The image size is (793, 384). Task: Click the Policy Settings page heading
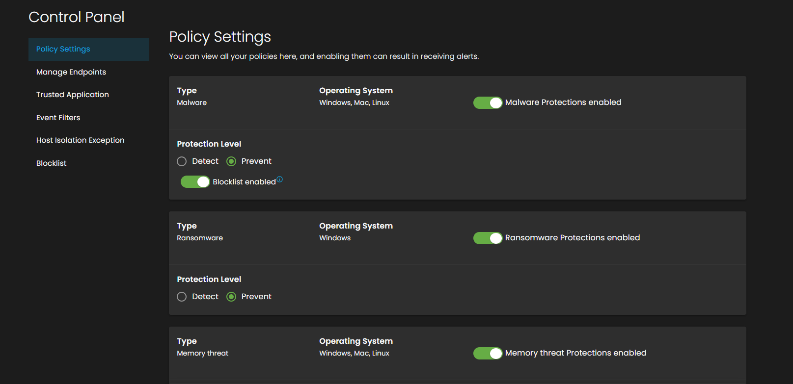pos(220,37)
